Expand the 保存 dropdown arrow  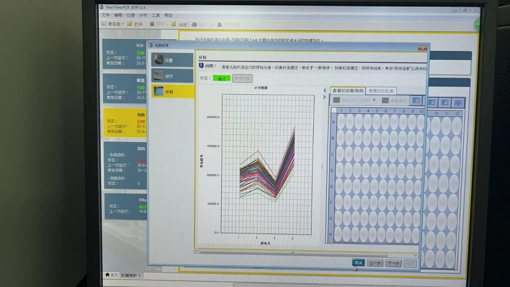(x=167, y=24)
